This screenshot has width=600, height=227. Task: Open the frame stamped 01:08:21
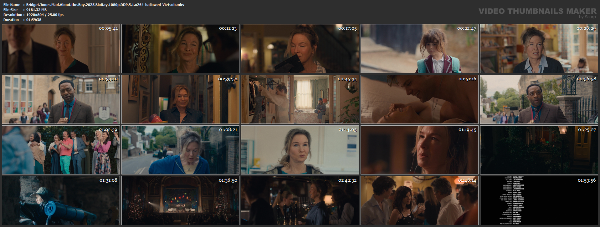(x=180, y=150)
